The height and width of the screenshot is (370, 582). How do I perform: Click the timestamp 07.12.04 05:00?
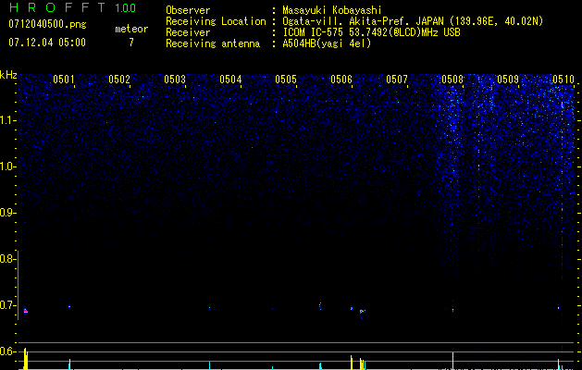coord(47,43)
